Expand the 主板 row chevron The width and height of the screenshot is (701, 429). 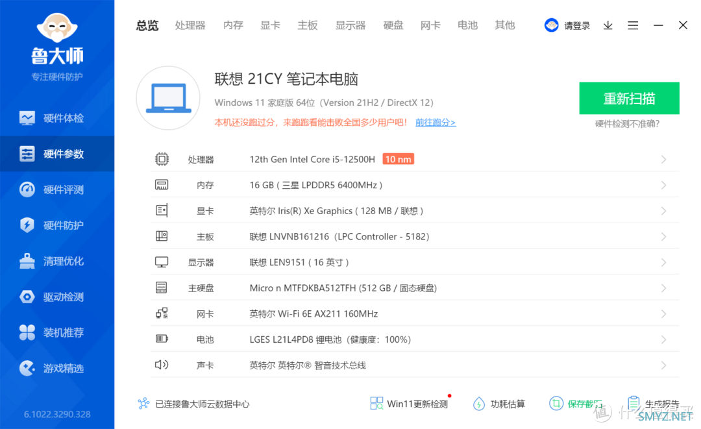coord(663,236)
